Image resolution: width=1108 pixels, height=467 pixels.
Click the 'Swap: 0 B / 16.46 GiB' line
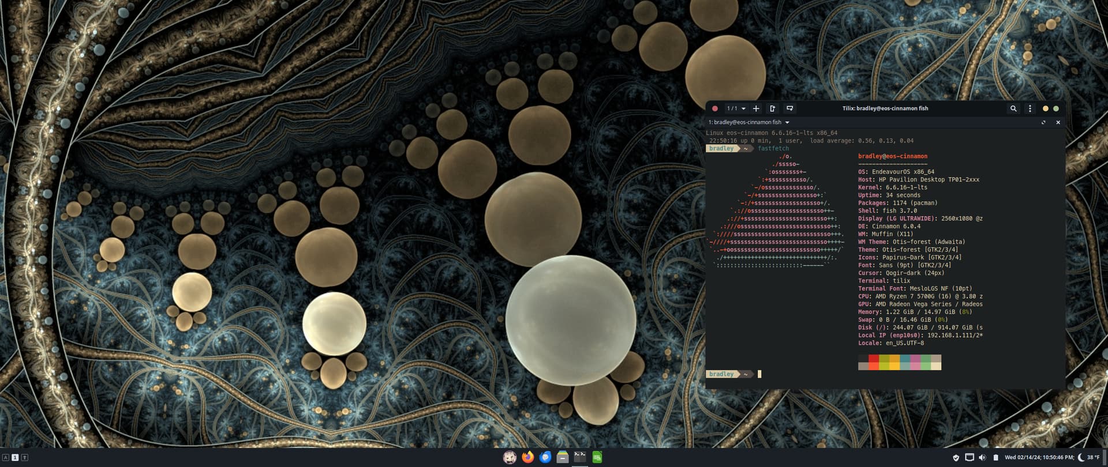point(903,320)
